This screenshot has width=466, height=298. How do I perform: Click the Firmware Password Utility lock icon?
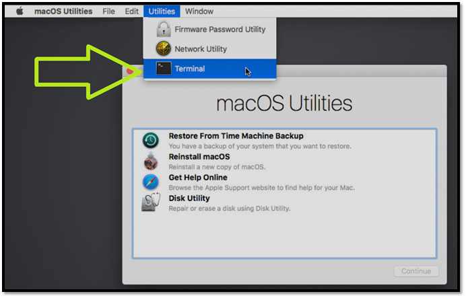click(164, 29)
